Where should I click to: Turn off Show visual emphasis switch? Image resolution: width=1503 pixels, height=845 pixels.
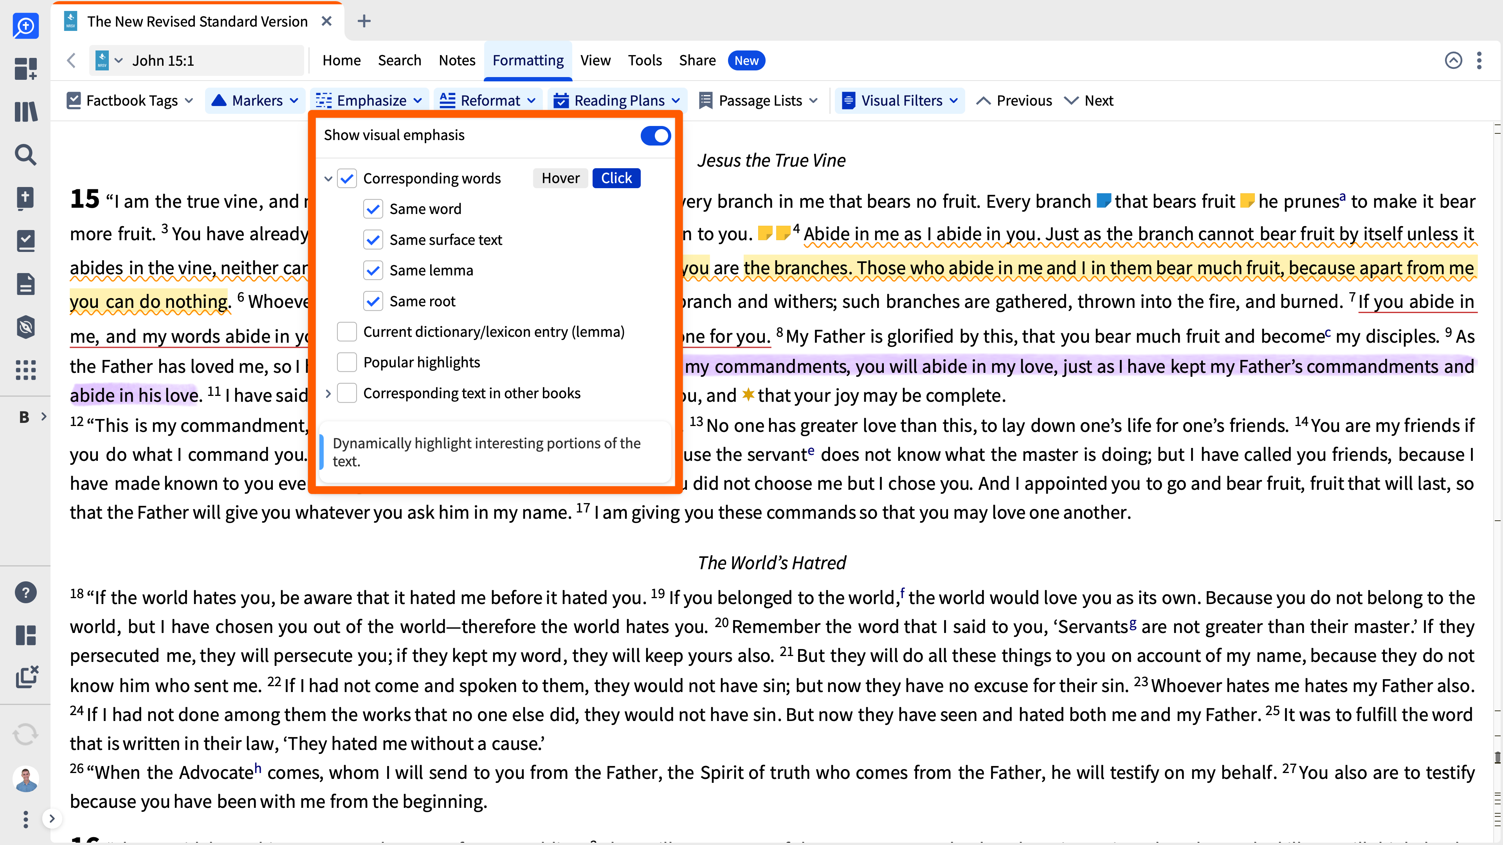coord(655,135)
